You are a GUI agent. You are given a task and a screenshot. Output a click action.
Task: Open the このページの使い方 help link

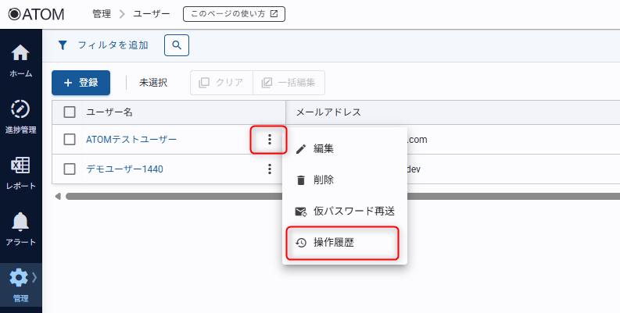(234, 14)
